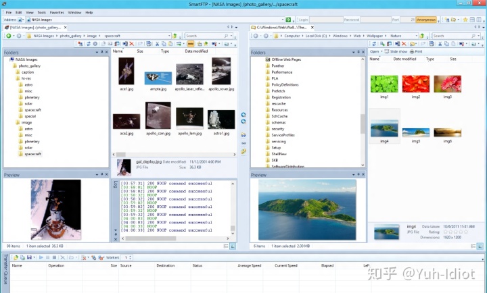Screen dimensions: 487x293
Task: Increase the Workers count stepper
Action: [131, 256]
